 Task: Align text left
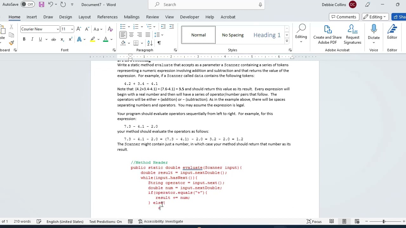point(123,35)
